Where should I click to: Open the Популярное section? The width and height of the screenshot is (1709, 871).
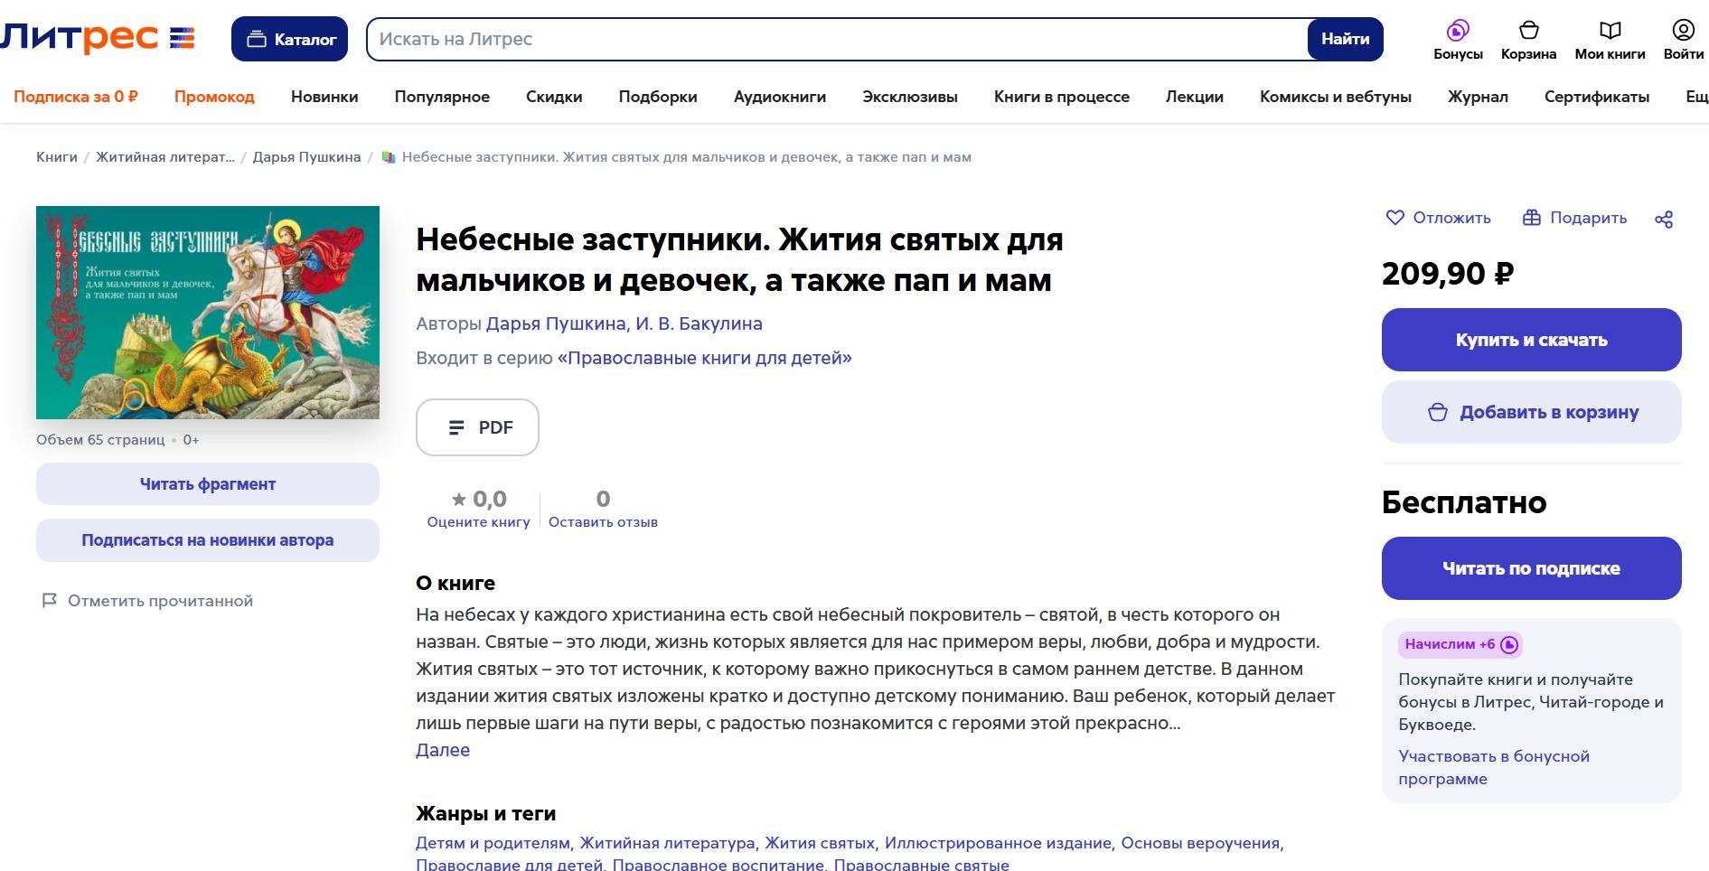(442, 97)
